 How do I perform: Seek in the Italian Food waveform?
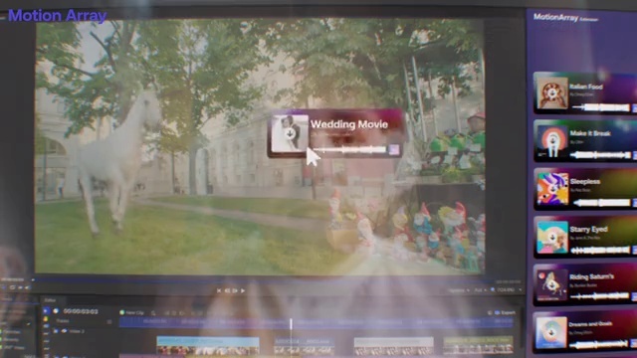(601, 107)
